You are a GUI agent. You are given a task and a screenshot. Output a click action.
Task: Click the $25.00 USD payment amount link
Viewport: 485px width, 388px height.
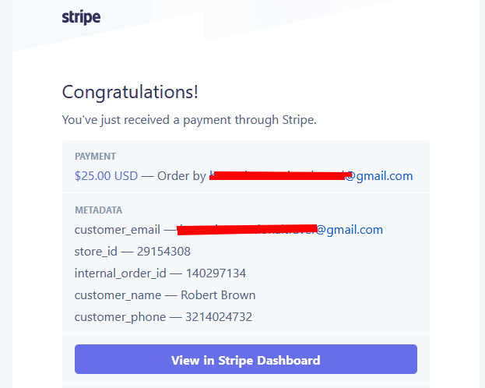[x=106, y=176]
